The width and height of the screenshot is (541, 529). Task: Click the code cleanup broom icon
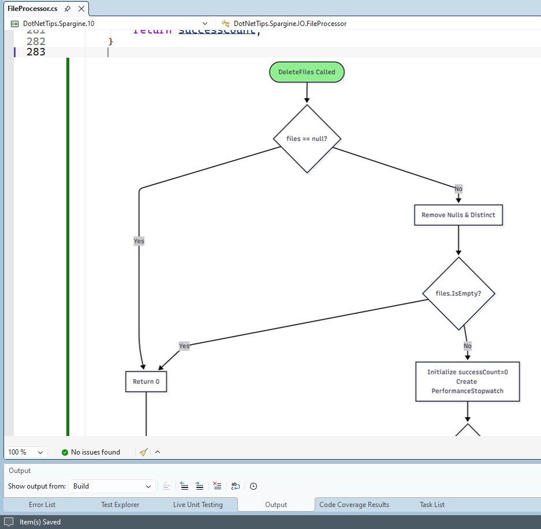click(x=144, y=452)
